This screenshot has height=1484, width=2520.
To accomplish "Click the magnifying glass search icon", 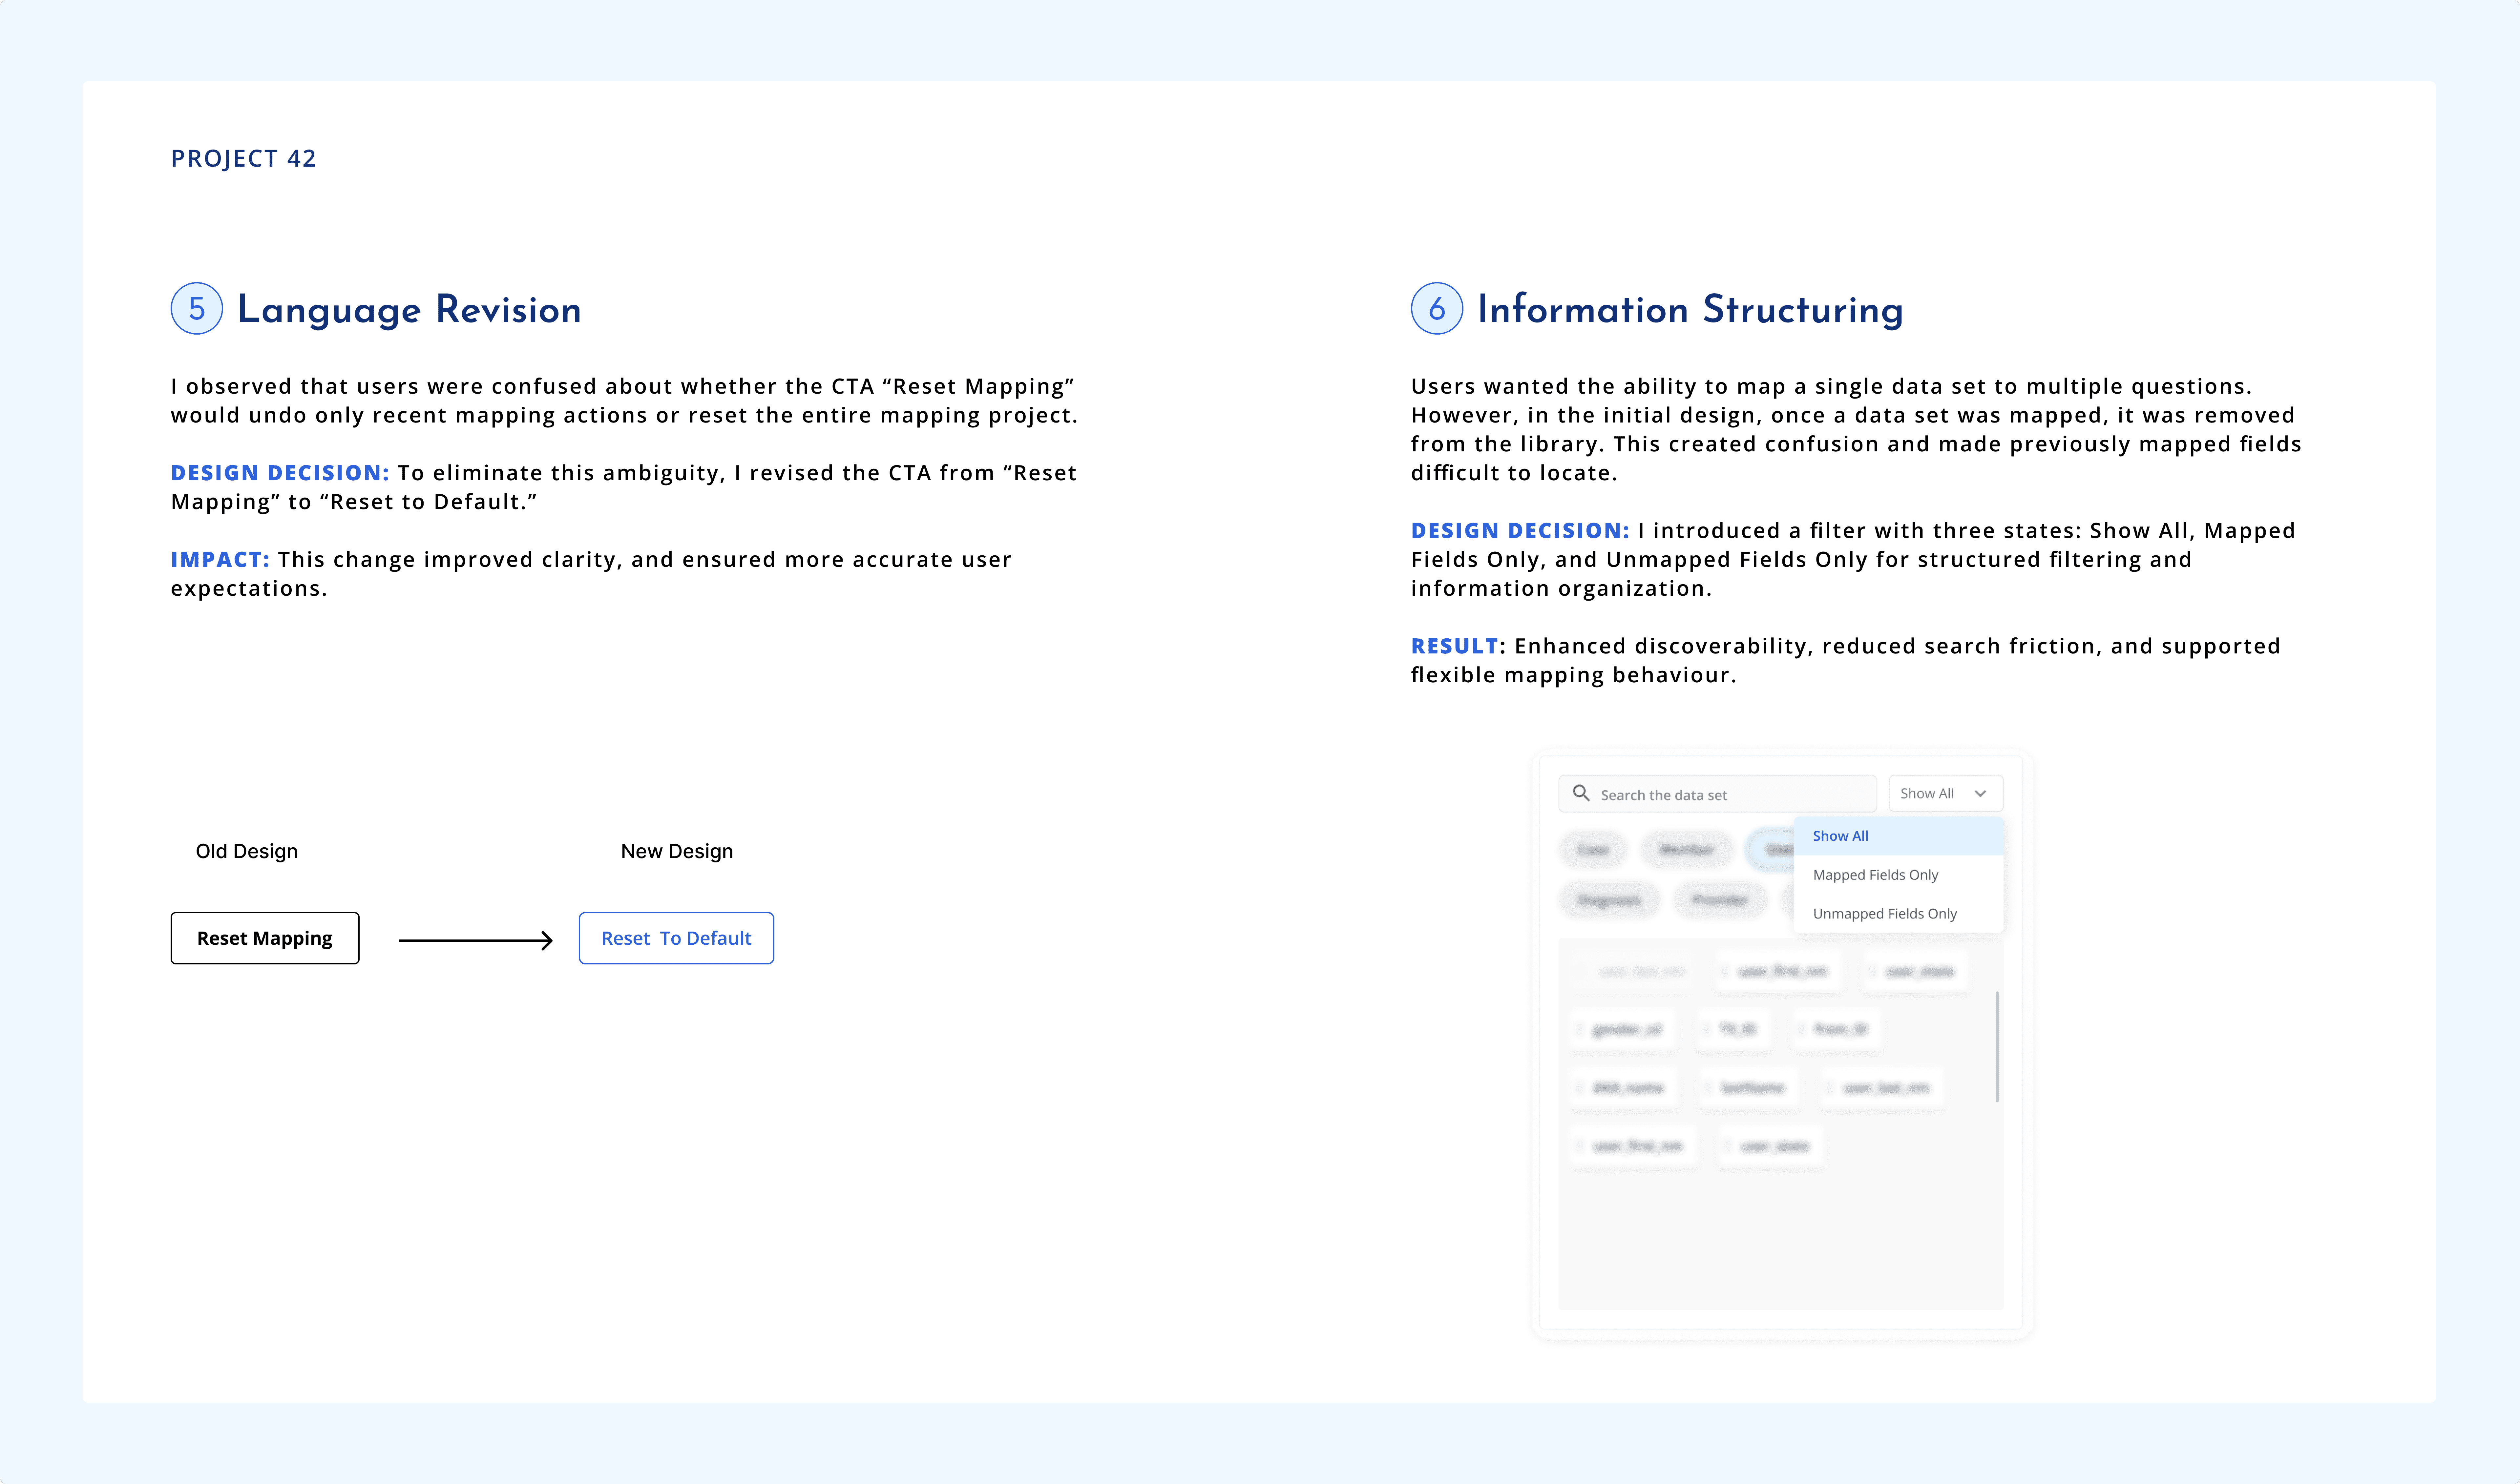I will pyautogui.click(x=1581, y=793).
